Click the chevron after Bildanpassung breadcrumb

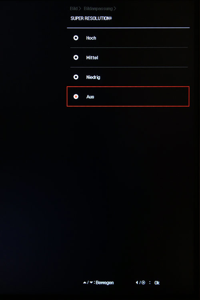point(115,8)
